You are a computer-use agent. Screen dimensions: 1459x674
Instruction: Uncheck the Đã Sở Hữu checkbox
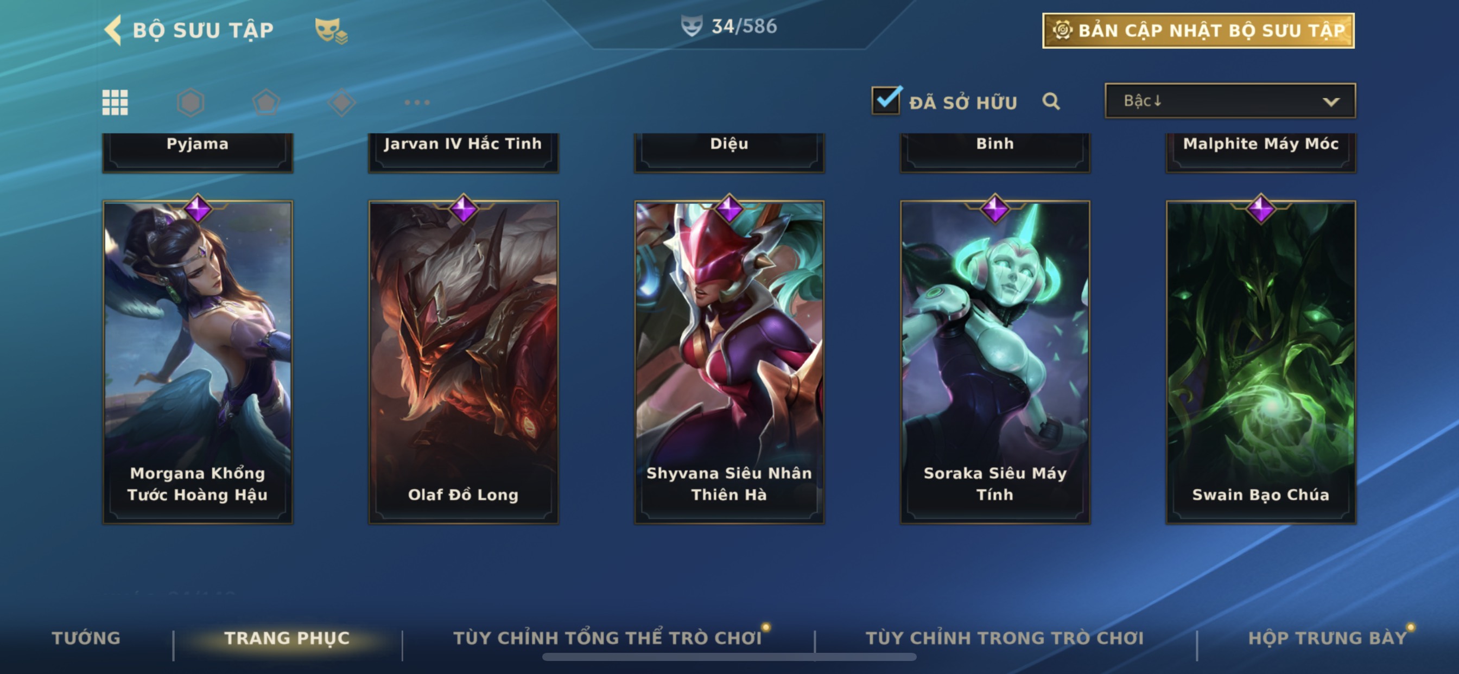[x=886, y=100]
